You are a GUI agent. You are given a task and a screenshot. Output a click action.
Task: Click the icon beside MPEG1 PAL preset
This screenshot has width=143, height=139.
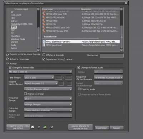(44, 24)
